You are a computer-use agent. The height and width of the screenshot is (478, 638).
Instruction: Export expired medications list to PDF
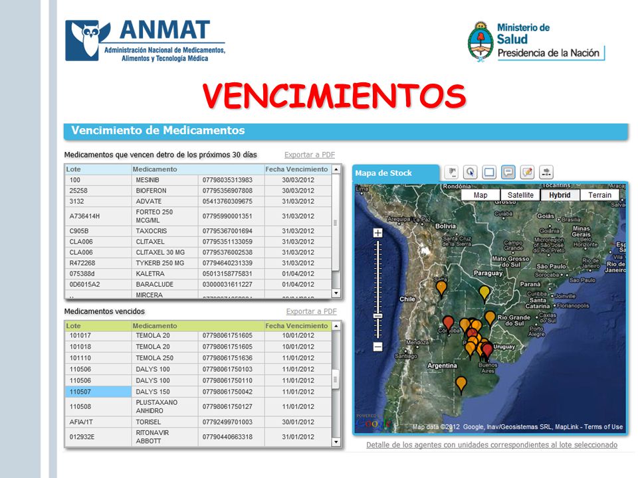311,311
